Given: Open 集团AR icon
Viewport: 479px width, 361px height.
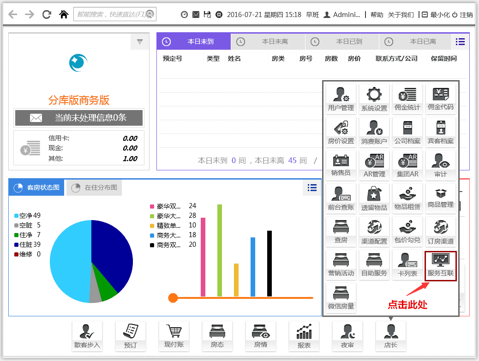Looking at the screenshot, I should 407,166.
